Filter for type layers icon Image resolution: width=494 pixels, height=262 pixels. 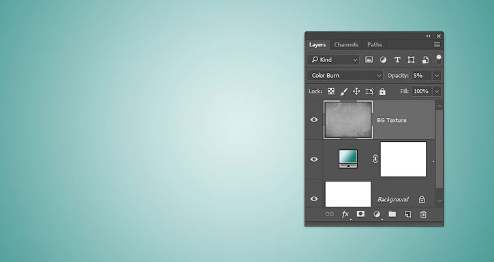click(397, 59)
